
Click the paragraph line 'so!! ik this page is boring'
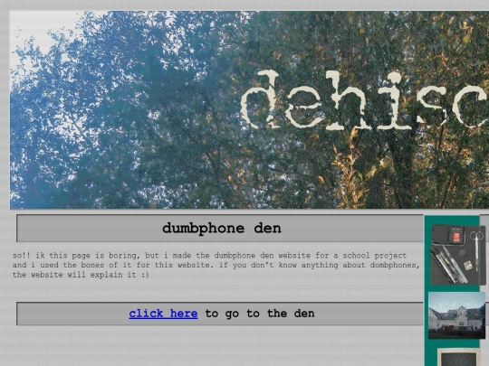pos(209,256)
